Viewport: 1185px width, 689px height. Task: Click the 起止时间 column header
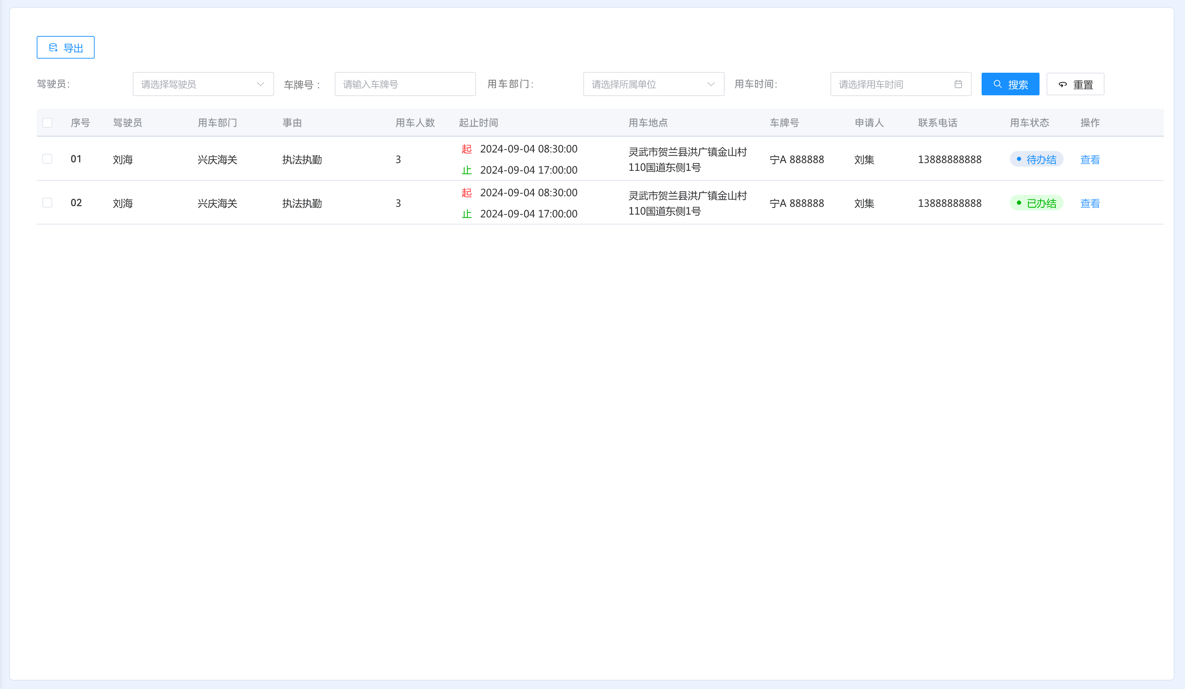coord(478,123)
